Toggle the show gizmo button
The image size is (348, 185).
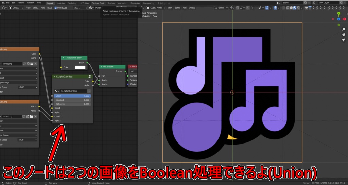coord(267,7)
